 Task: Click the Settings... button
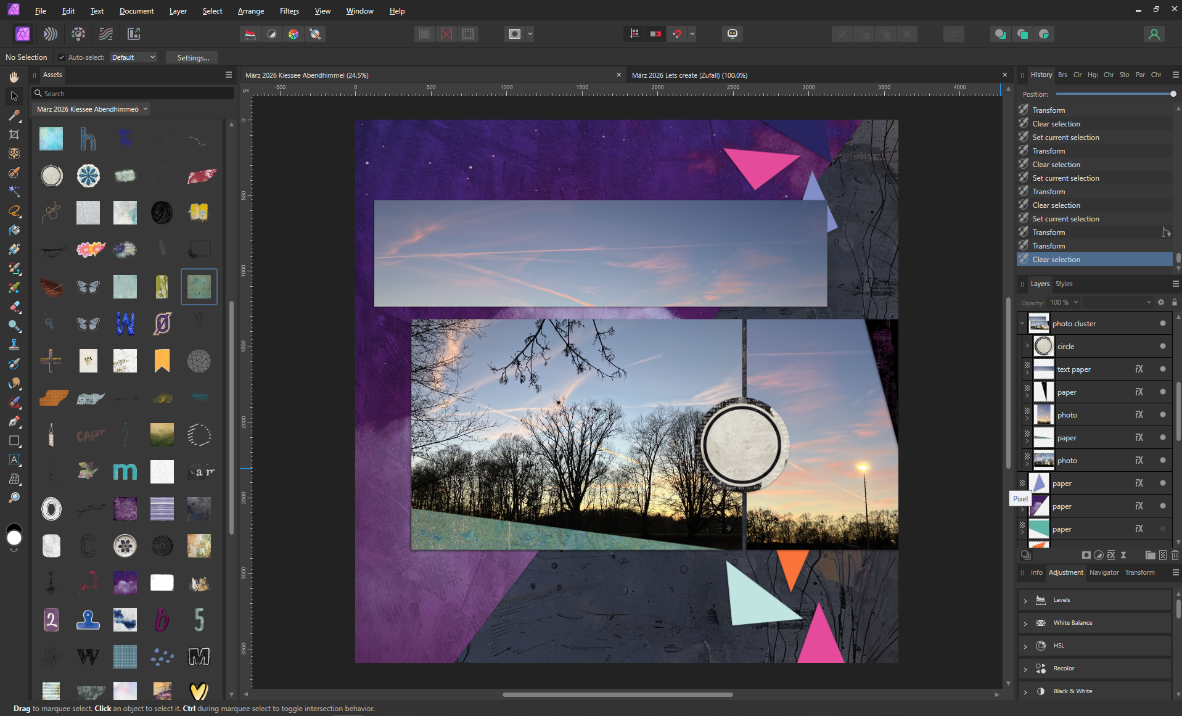[193, 57]
